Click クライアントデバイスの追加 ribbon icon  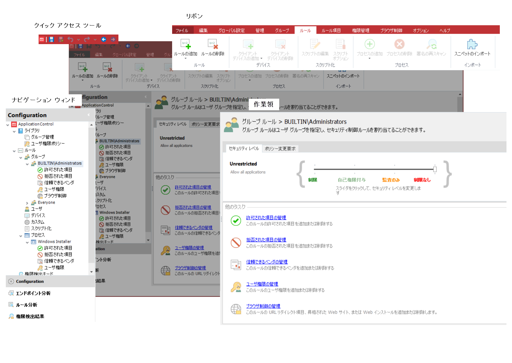(x=248, y=44)
